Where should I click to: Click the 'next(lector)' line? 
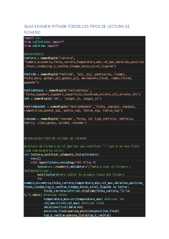pyautogui.click(x=81, y=175)
